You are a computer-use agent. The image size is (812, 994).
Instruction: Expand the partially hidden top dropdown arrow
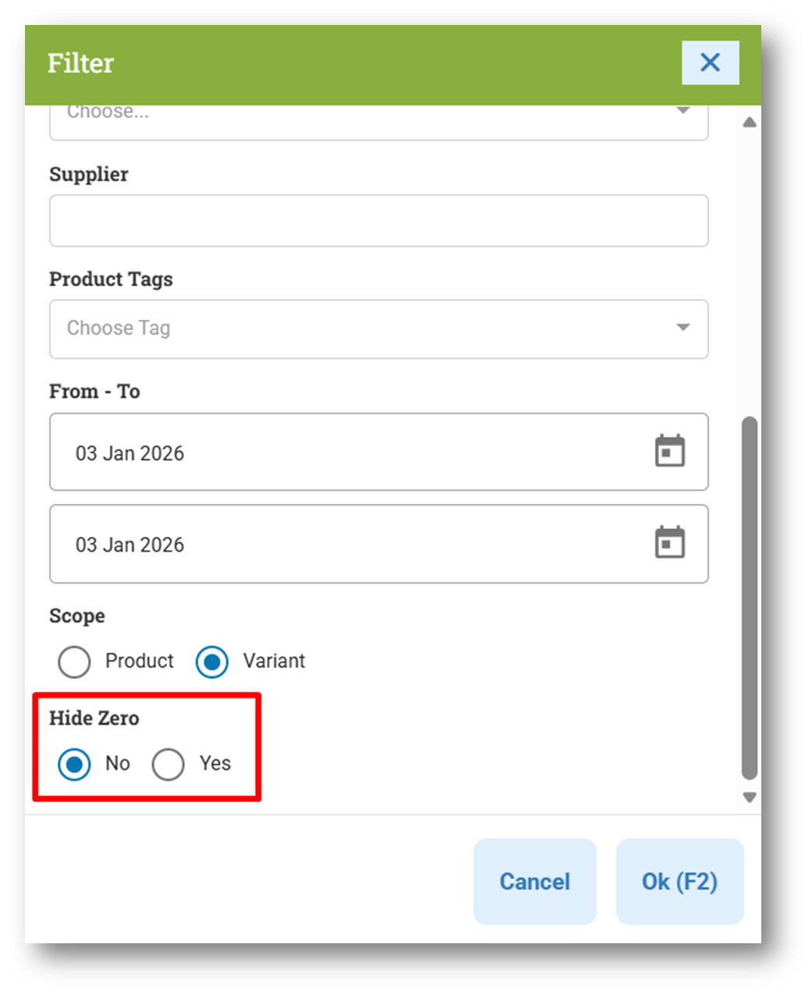(x=683, y=112)
